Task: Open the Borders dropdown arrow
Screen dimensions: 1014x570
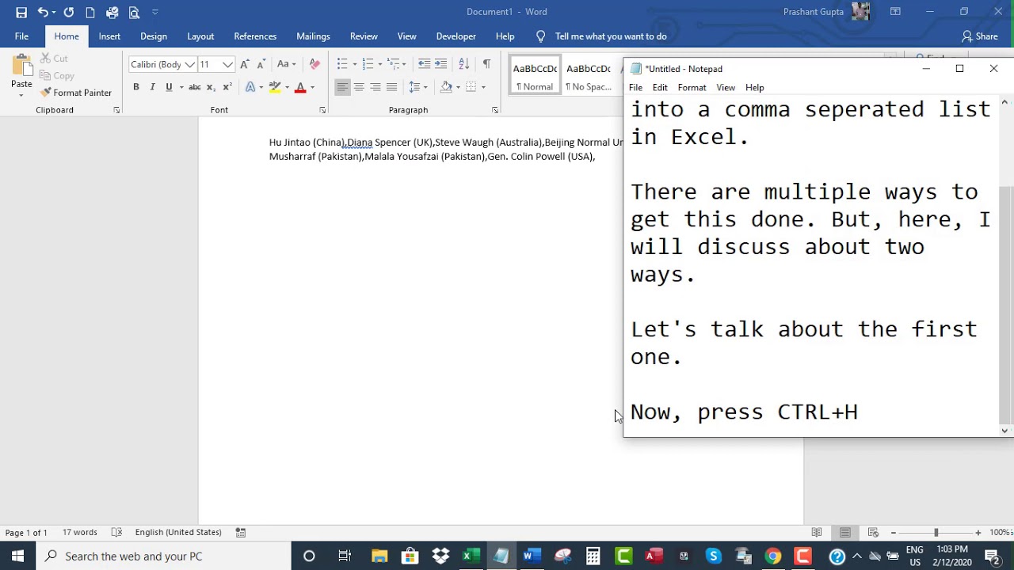Action: coord(483,87)
